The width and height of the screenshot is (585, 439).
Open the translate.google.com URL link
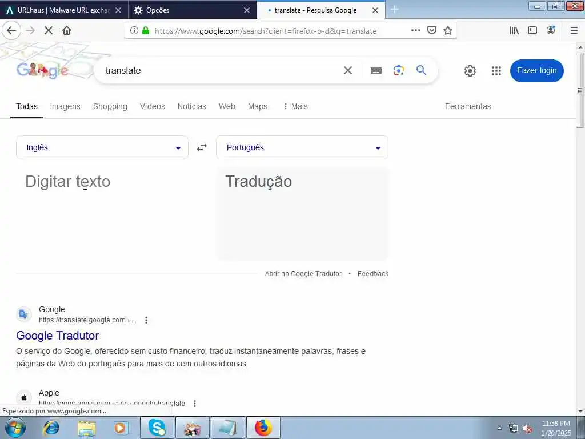(87, 320)
